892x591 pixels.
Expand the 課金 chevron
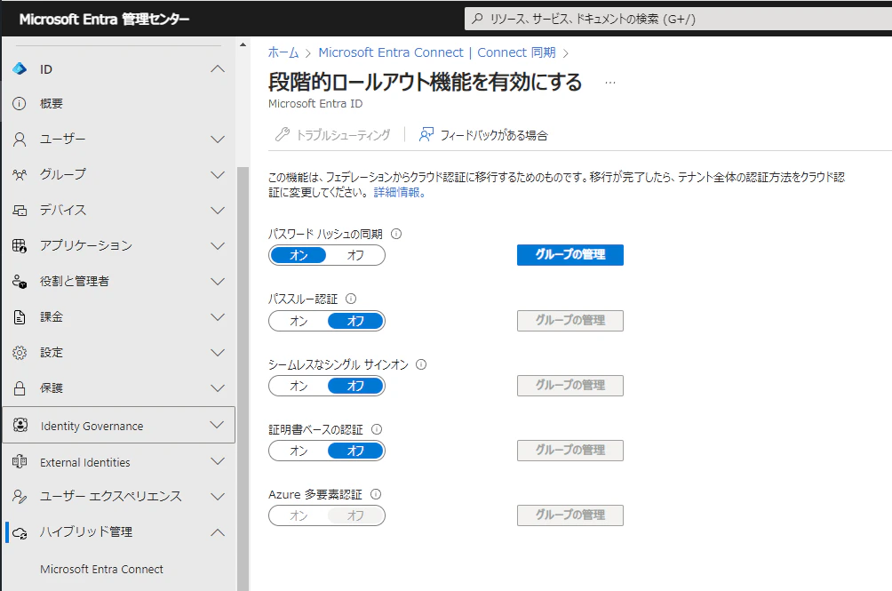point(218,317)
